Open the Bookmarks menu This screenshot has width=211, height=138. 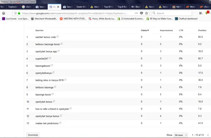(15, 2)
